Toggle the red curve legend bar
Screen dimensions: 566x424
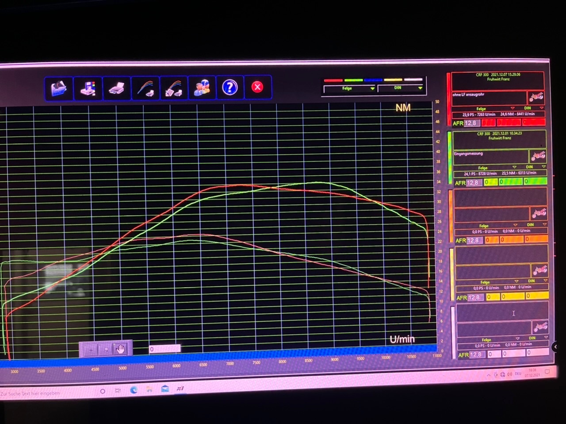(x=333, y=80)
